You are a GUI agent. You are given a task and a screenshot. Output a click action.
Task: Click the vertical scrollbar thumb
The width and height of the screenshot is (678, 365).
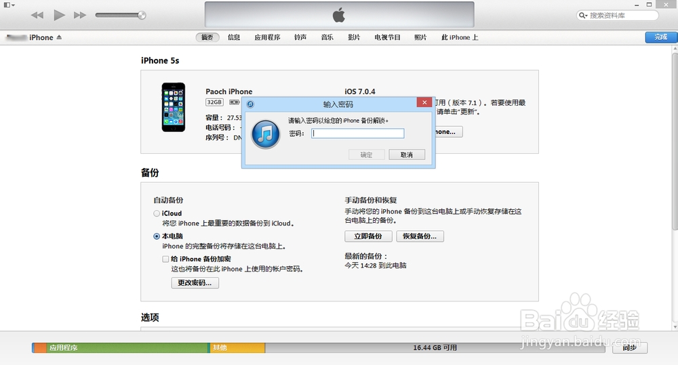pos(675,142)
